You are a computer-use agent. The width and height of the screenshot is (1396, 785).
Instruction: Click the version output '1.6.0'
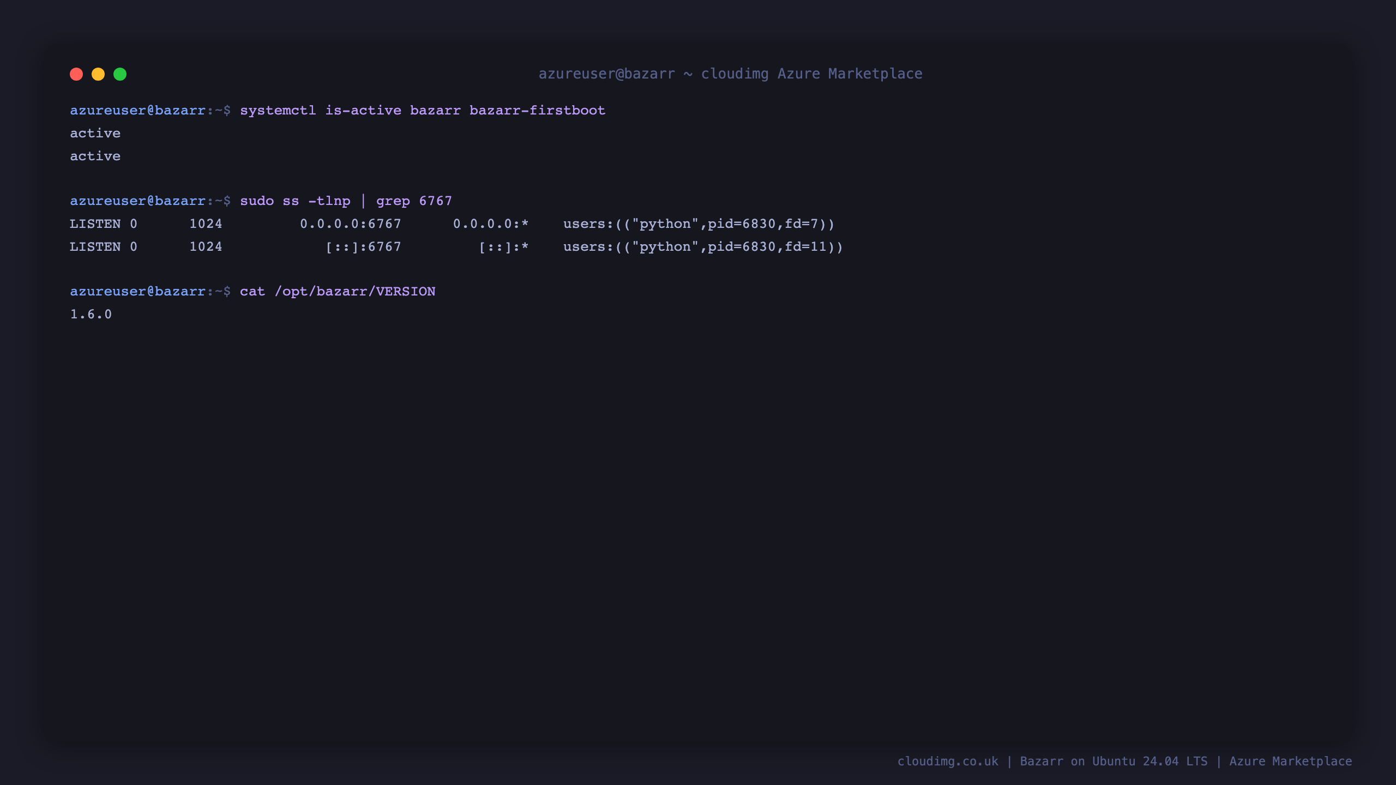91,315
